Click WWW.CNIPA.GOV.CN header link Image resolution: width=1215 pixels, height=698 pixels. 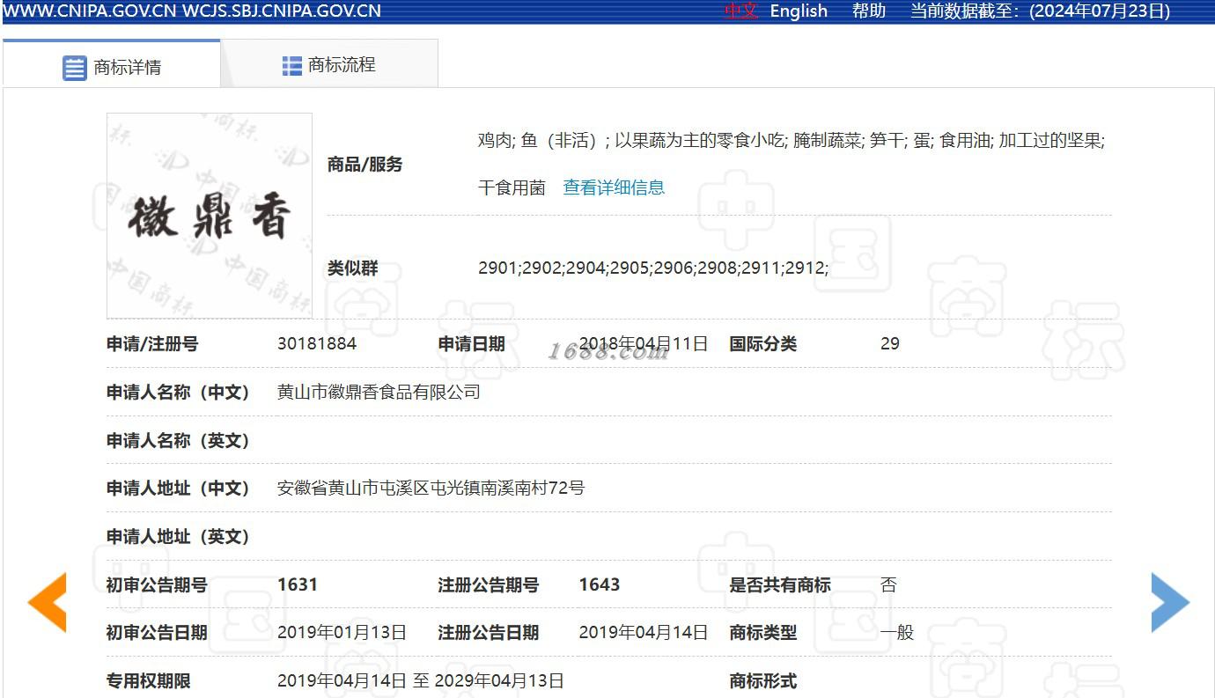[90, 11]
